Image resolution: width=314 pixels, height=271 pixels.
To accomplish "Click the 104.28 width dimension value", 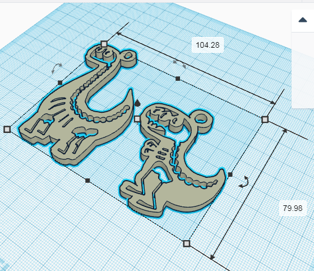I will coord(207,45).
